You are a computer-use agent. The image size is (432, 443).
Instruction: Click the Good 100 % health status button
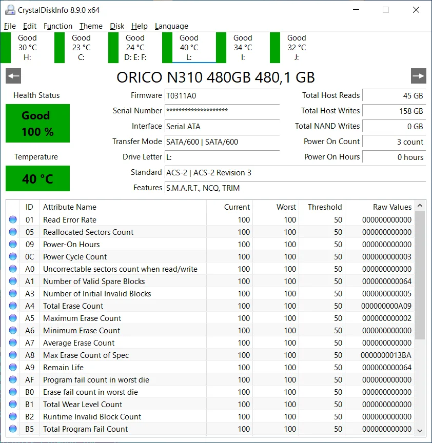tap(37, 123)
